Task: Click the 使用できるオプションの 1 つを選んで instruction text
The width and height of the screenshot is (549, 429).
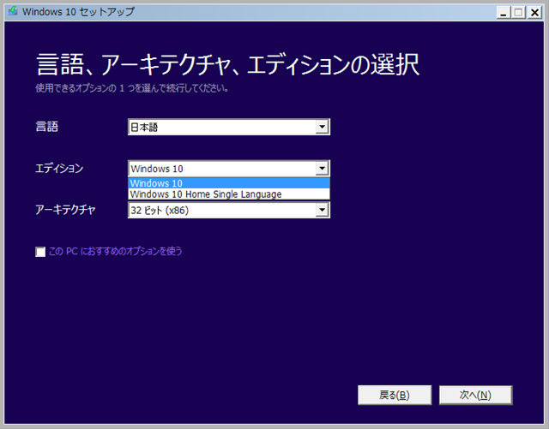Action: 132,88
